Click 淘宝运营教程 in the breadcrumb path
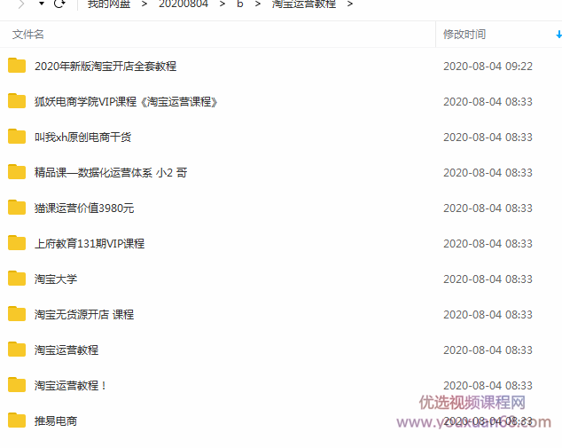562x448 pixels. pyautogui.click(x=304, y=4)
